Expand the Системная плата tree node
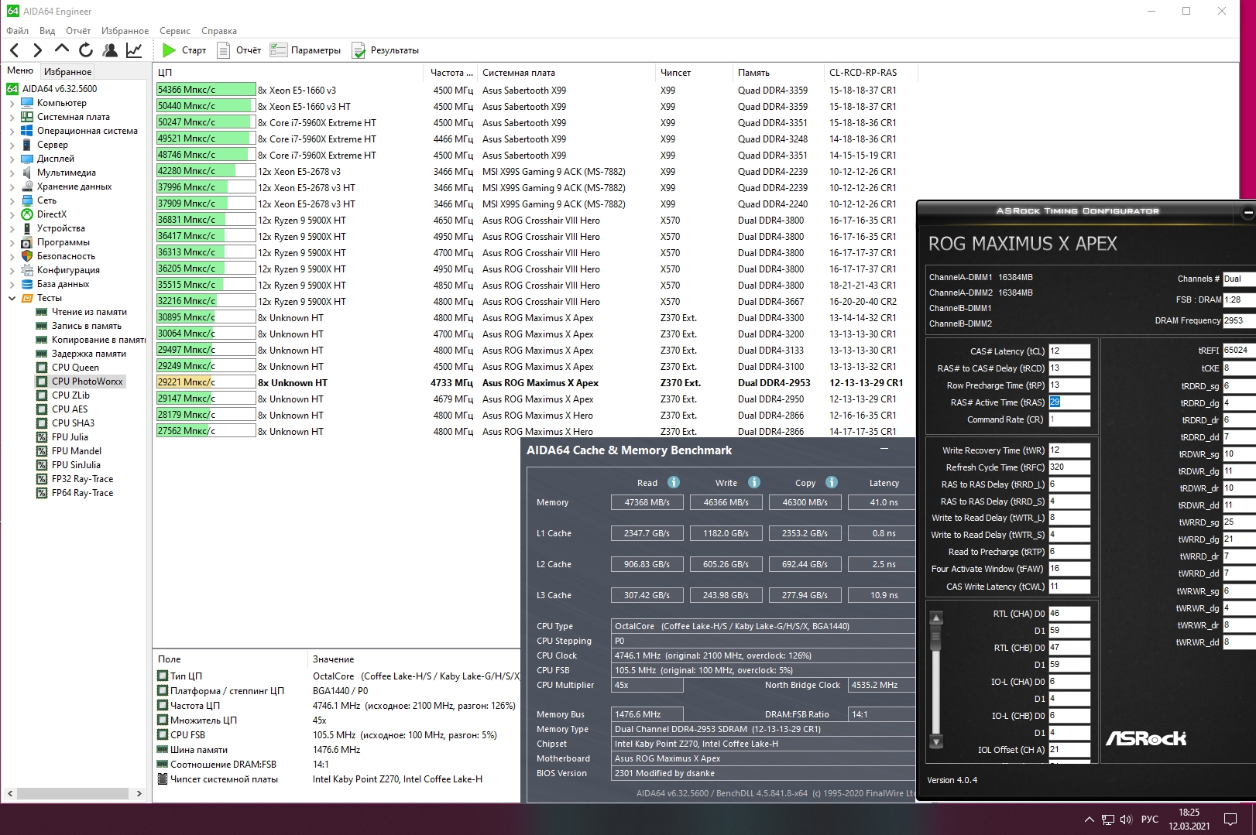The width and height of the screenshot is (1256, 835). pyautogui.click(x=12, y=117)
